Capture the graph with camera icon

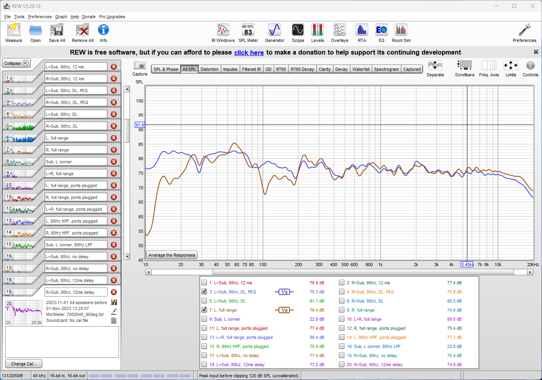coord(139,66)
